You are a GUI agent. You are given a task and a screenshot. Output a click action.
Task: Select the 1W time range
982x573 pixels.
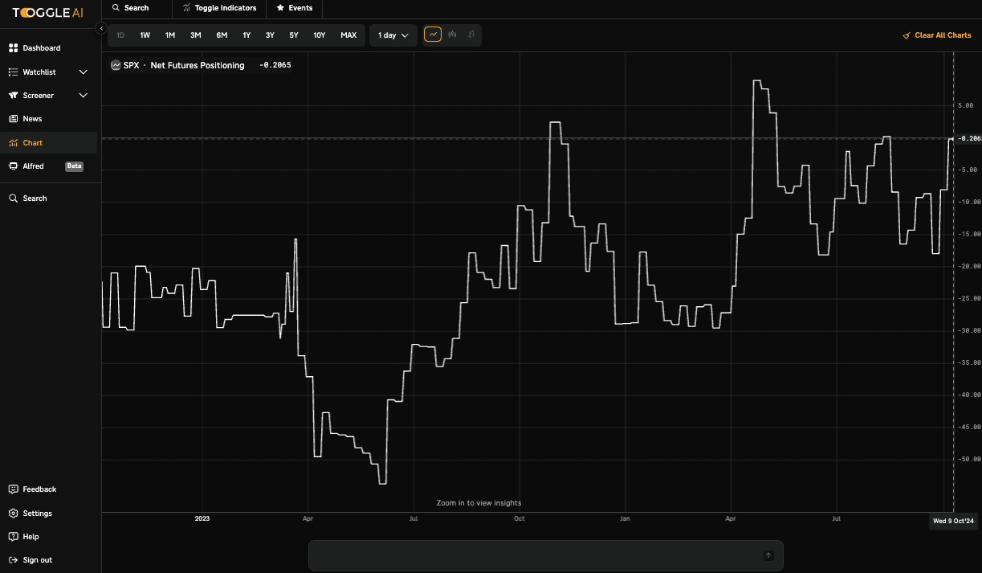145,35
